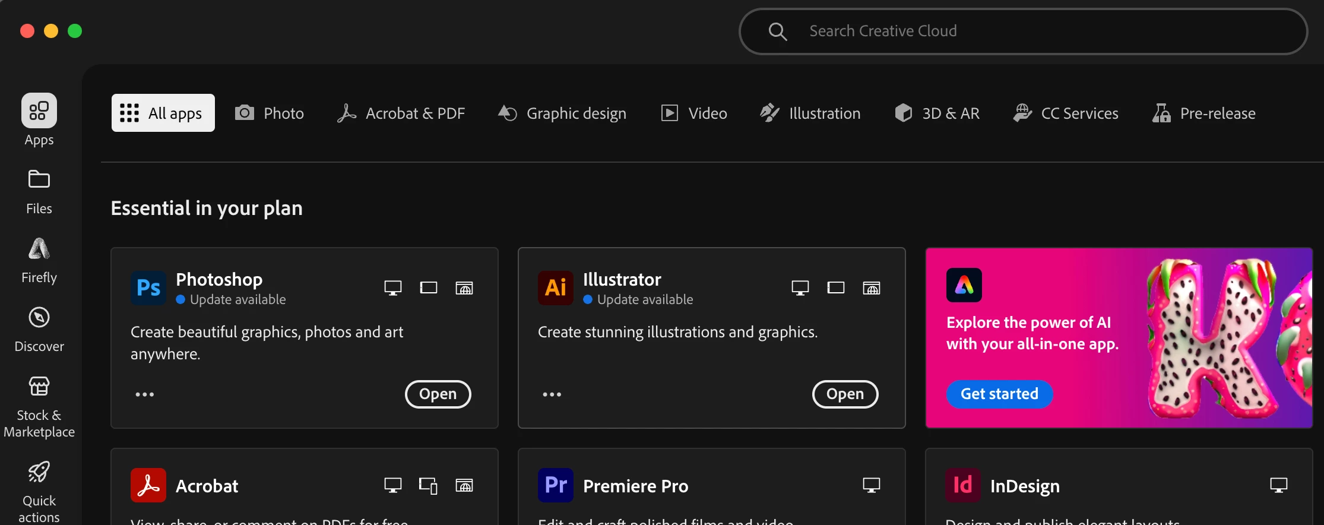Click the dragon fruit banner artwork
The width and height of the screenshot is (1324, 525).
pos(1229,339)
